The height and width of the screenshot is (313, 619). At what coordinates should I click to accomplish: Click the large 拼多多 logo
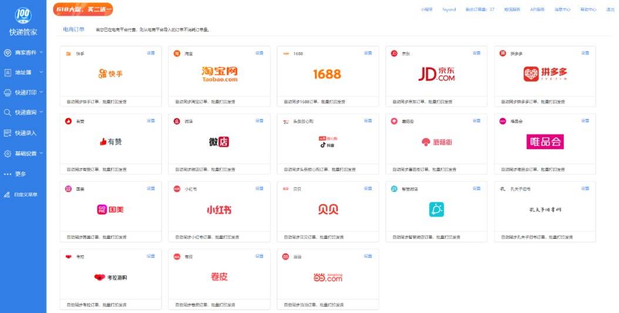(x=545, y=74)
